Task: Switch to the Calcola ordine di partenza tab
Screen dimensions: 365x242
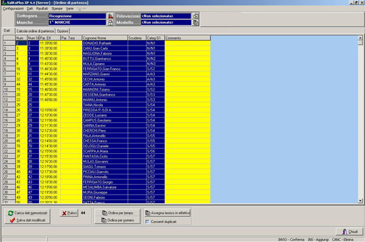Action: 35,31
